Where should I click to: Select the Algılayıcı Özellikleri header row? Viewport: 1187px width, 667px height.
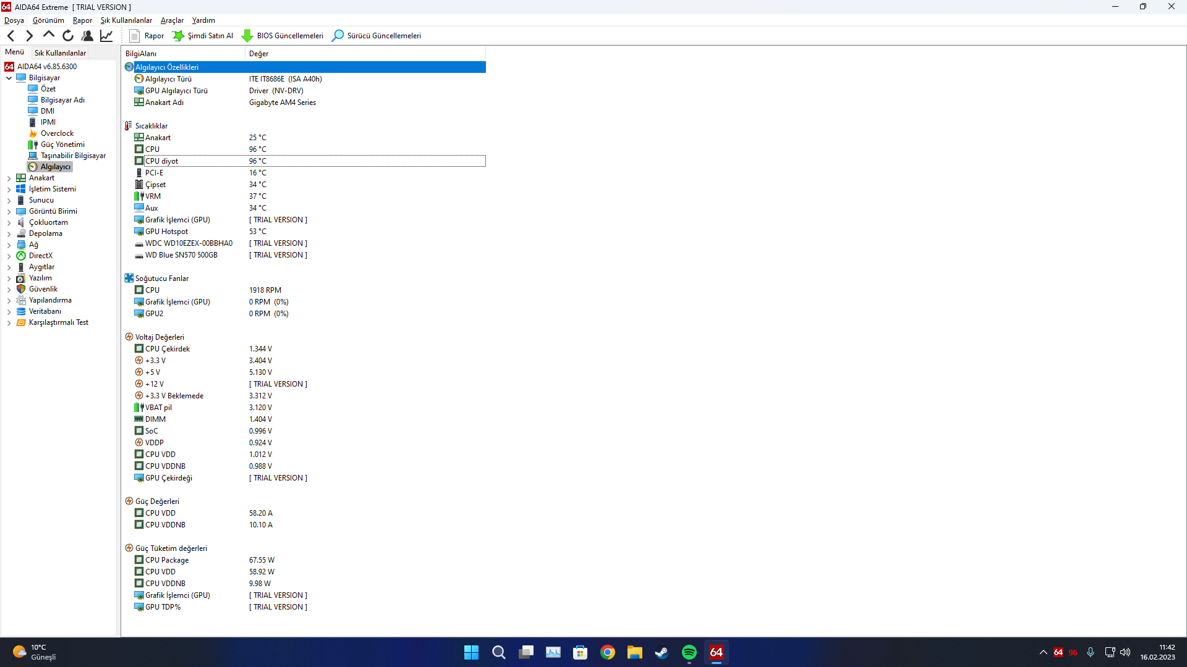coord(304,67)
